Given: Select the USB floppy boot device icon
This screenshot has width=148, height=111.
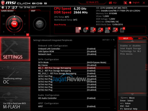Looking at the screenshot, I should pyautogui.click(x=115, y=30).
